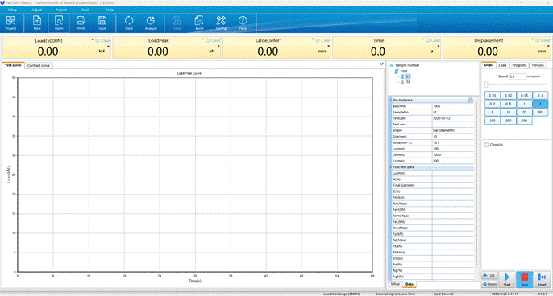Start the test with the Start play button

pos(507,279)
